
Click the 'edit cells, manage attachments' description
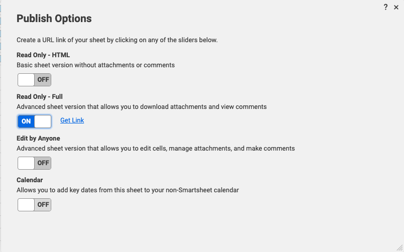(x=156, y=149)
